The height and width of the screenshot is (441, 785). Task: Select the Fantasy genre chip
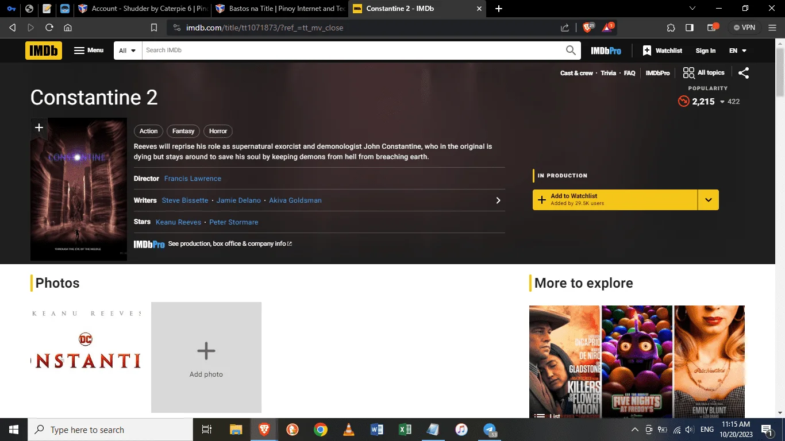pos(183,131)
